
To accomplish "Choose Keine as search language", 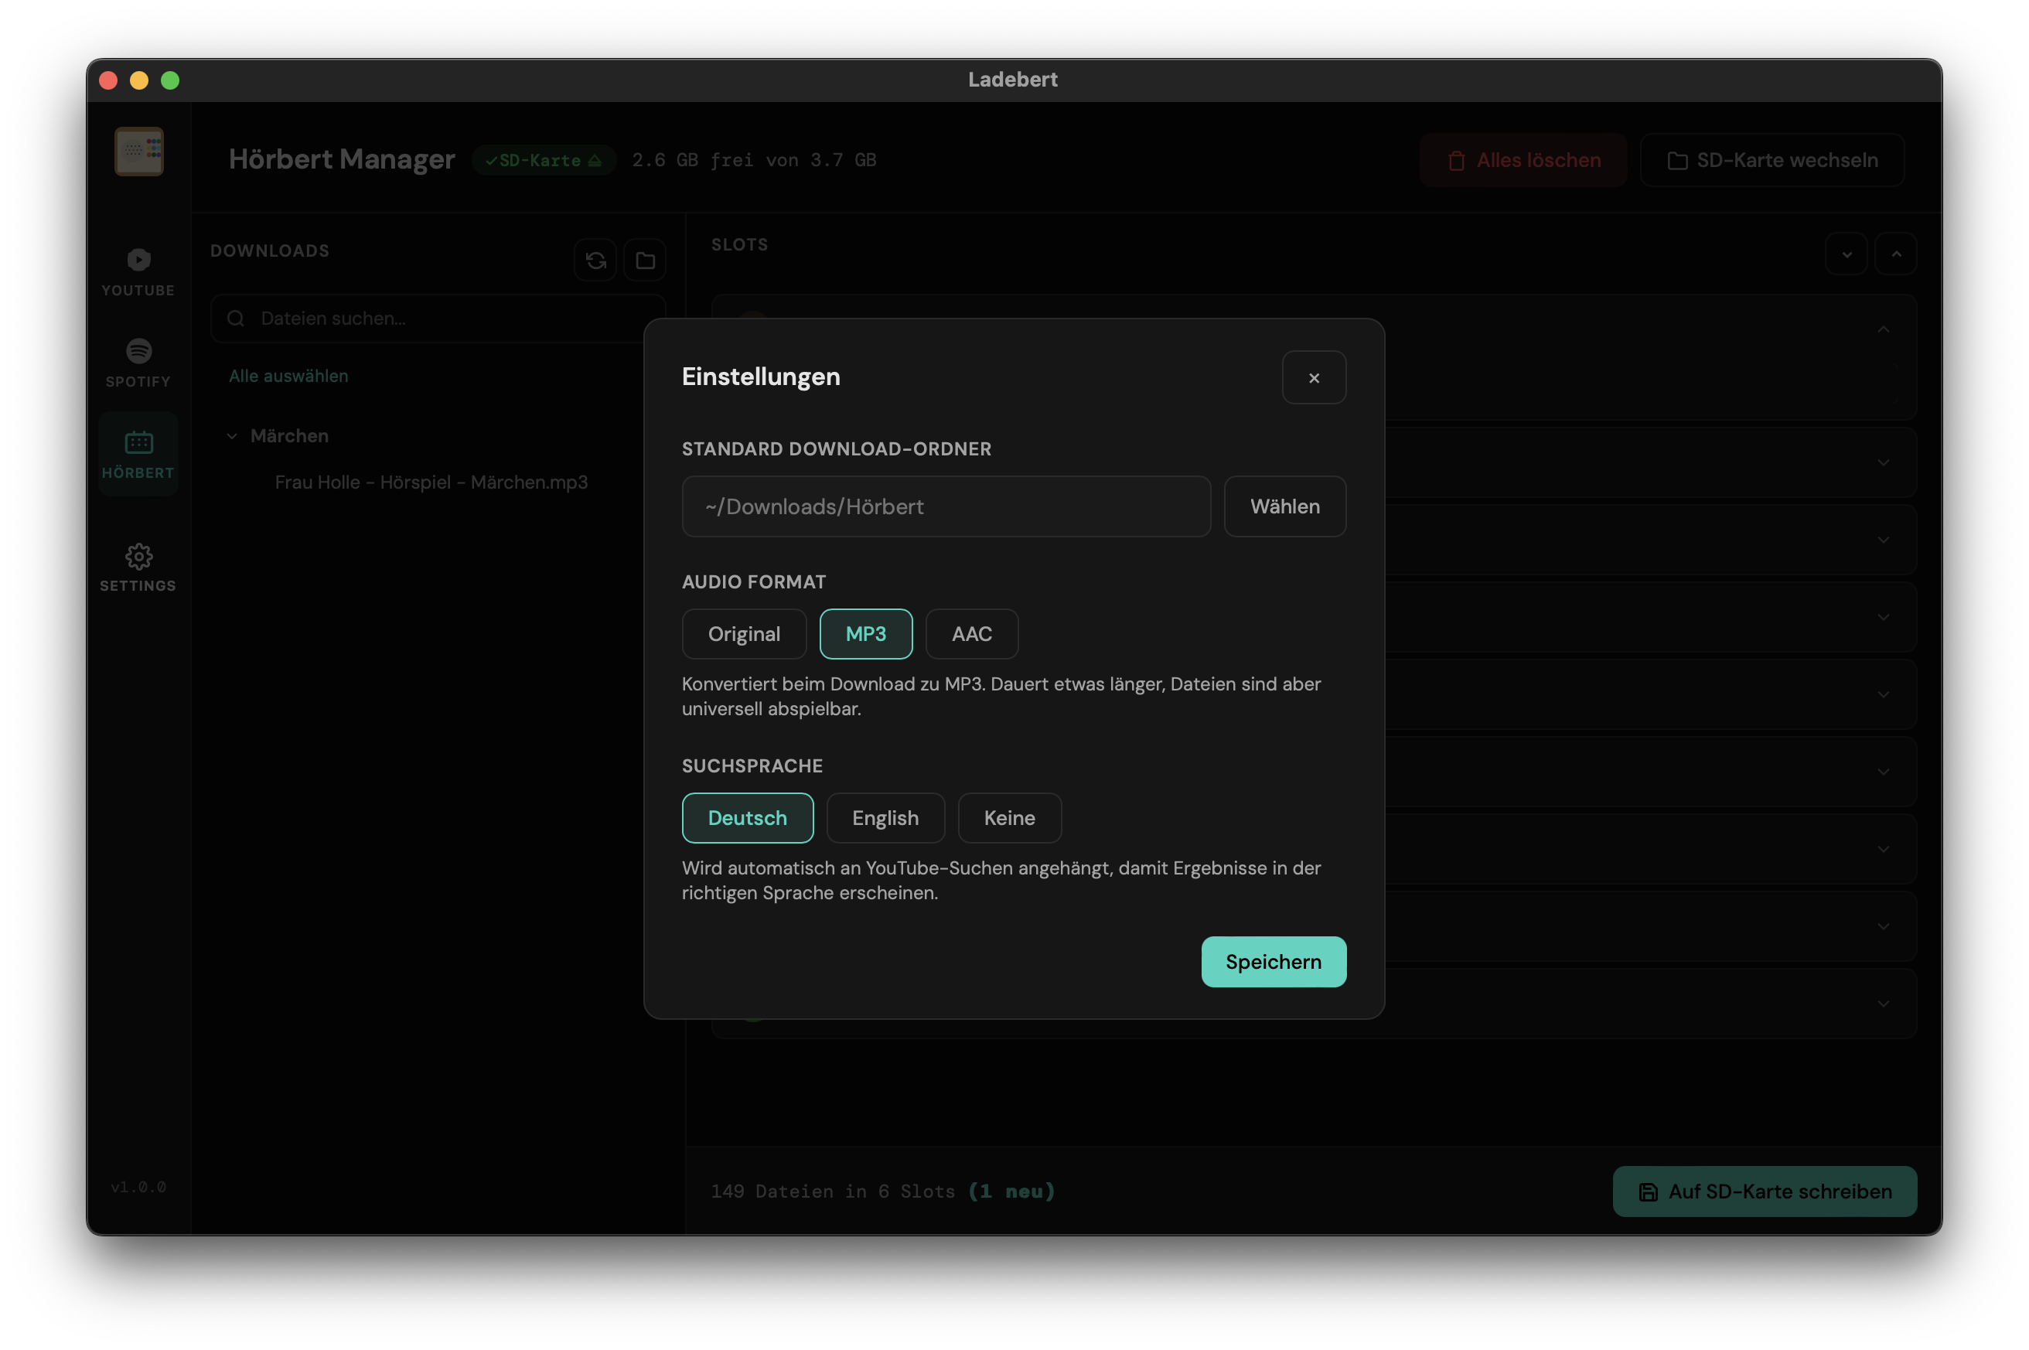I will click(1009, 818).
